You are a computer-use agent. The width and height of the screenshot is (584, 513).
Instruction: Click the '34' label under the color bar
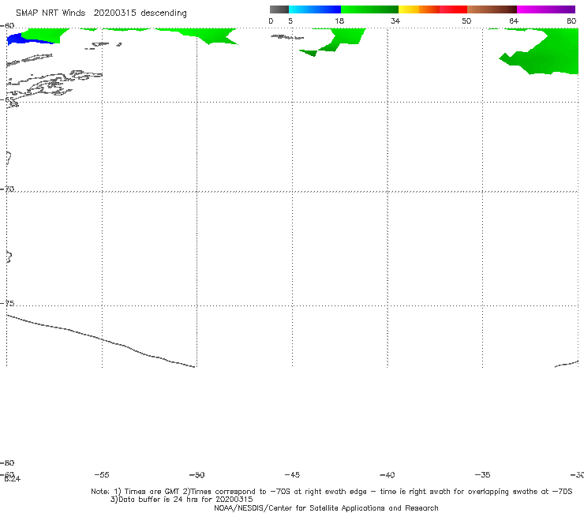[395, 21]
